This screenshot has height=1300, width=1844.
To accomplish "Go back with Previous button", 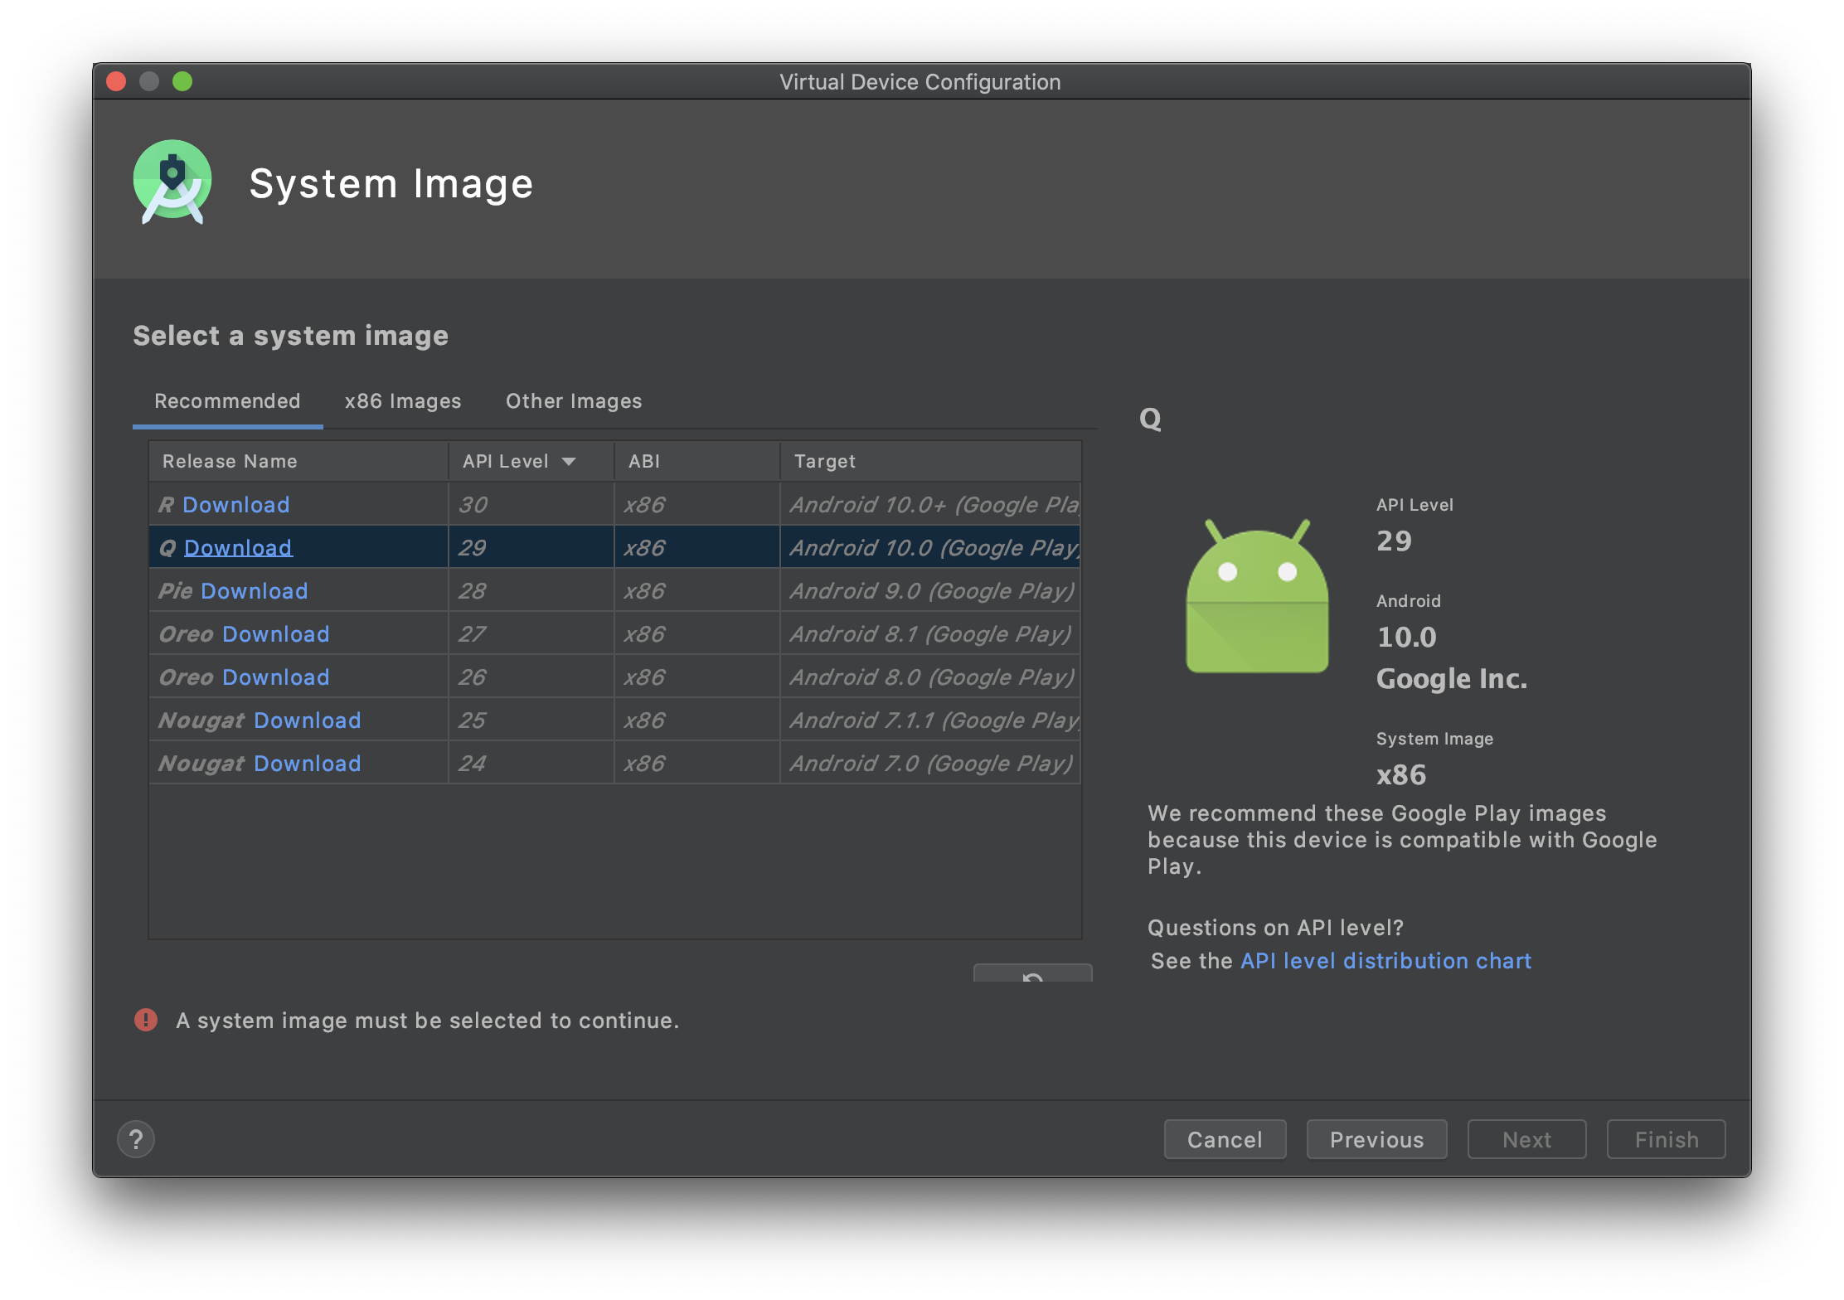I will [x=1376, y=1140].
